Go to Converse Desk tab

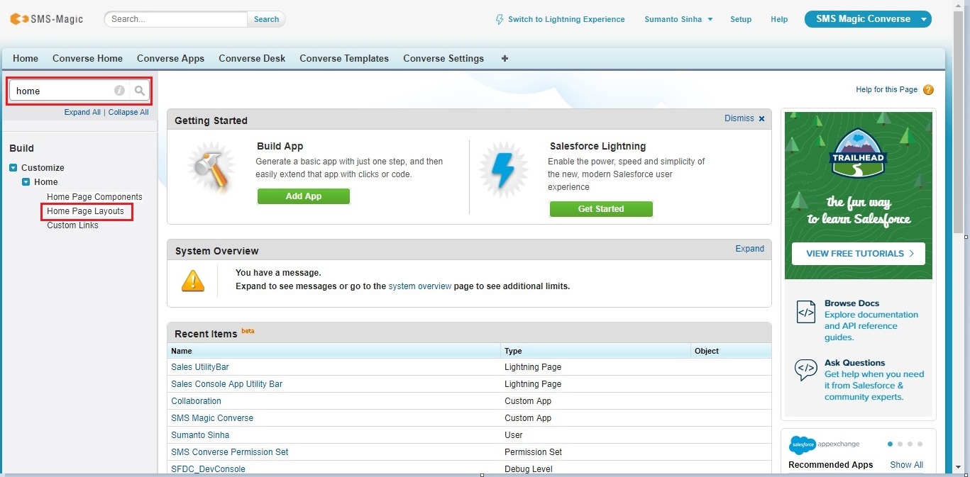tap(252, 58)
